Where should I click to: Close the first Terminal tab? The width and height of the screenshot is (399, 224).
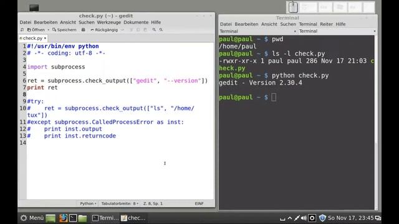tap(295, 31)
